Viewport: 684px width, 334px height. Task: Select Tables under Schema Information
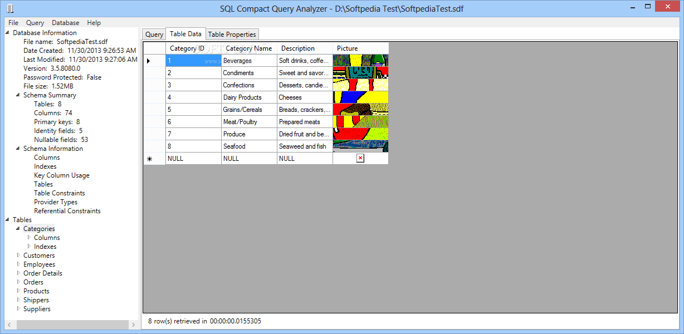pyautogui.click(x=43, y=184)
